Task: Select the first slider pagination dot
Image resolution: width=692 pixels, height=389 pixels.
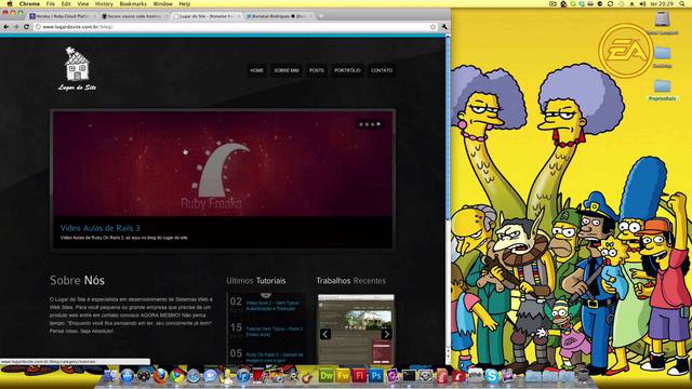Action: pyautogui.click(x=361, y=124)
